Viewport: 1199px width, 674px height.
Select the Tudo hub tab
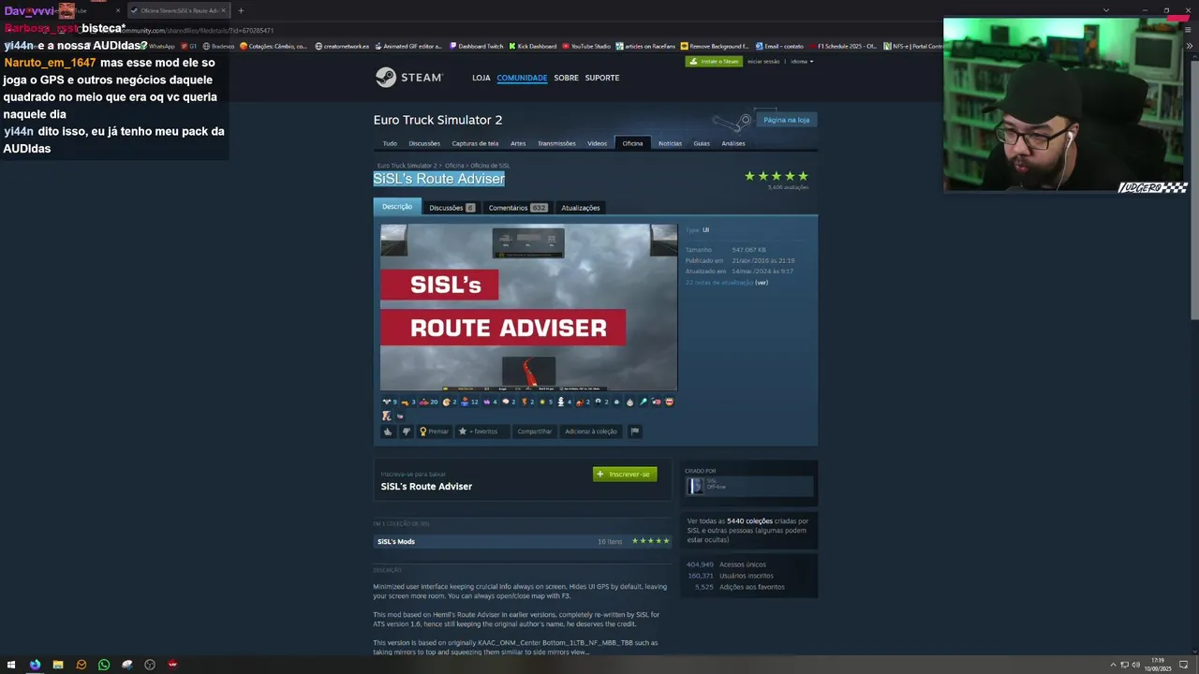point(390,143)
